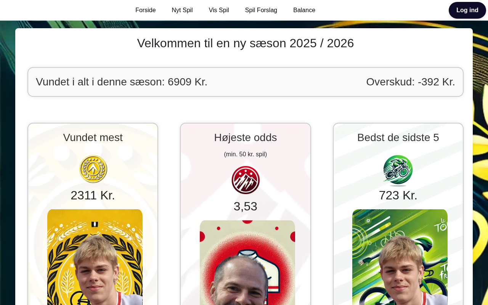Click the Vundet i alt season total text
This screenshot has height=305, width=488.
point(122,82)
